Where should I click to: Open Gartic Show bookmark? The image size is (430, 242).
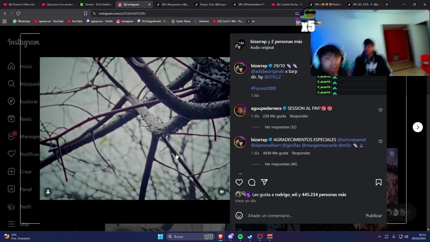pyautogui.click(x=181, y=21)
